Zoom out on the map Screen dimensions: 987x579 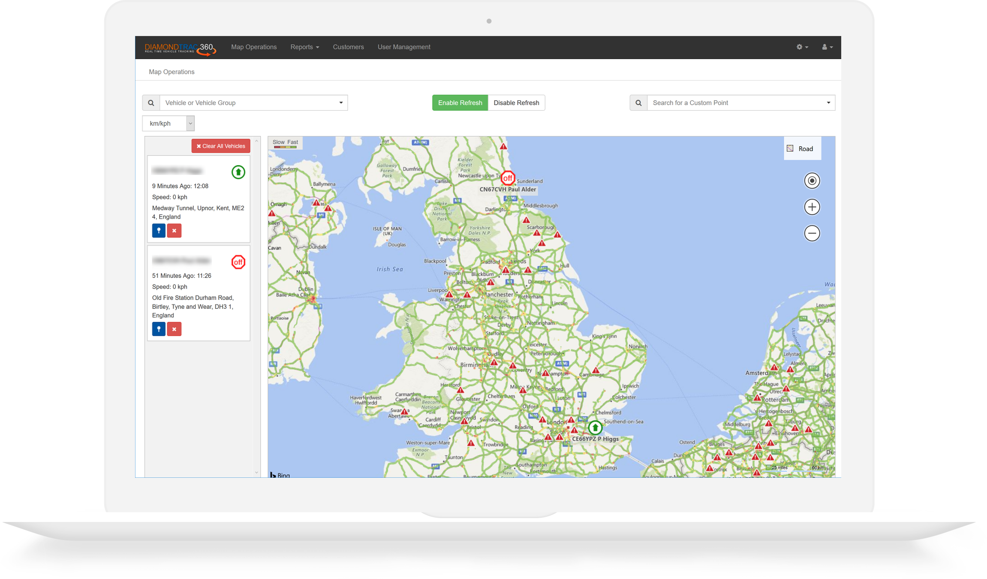812,233
